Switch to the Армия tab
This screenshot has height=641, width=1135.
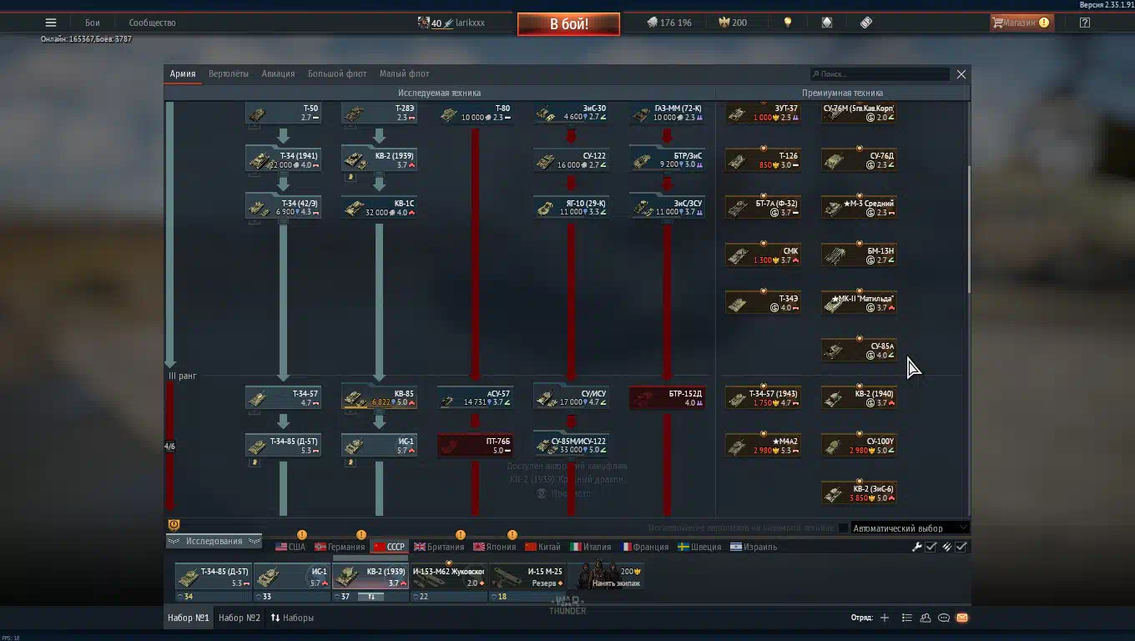[x=183, y=73]
